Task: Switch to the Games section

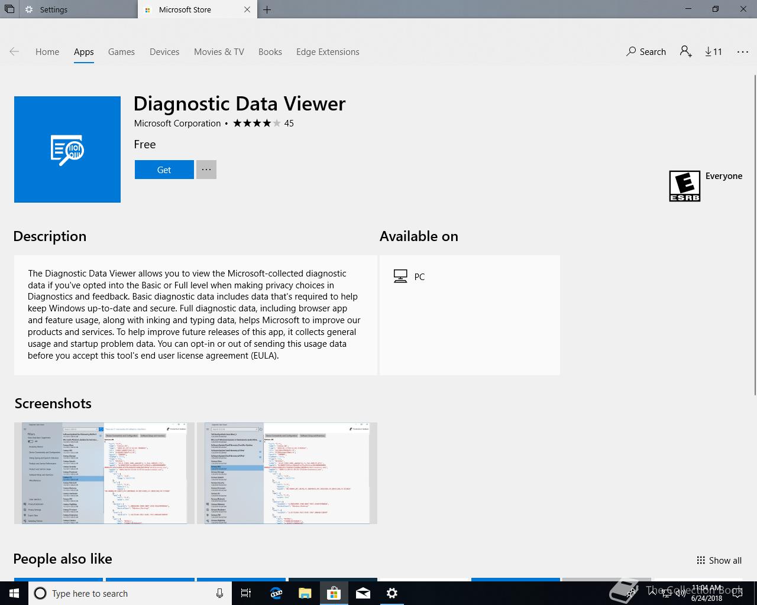Action: pos(121,52)
